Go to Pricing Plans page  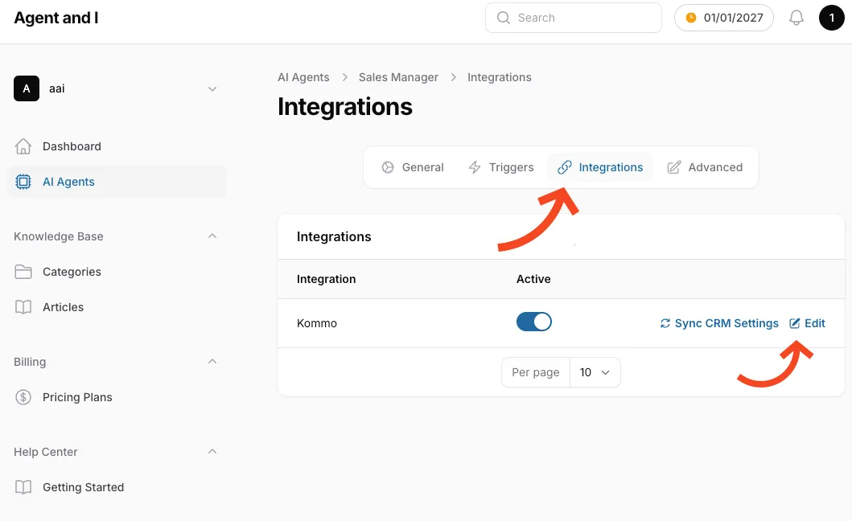[x=77, y=397]
